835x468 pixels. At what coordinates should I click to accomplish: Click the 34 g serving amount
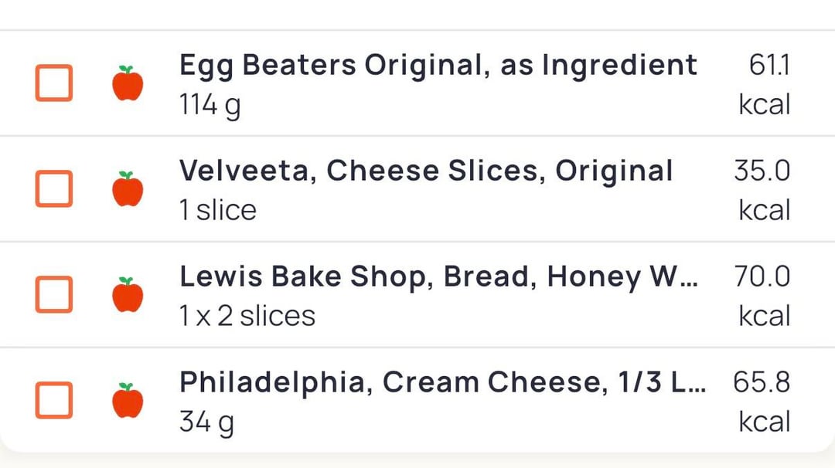point(206,422)
